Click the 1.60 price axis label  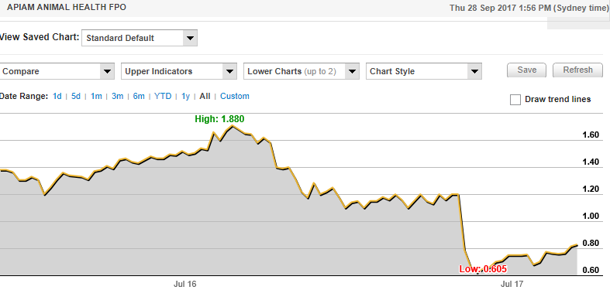(x=590, y=135)
